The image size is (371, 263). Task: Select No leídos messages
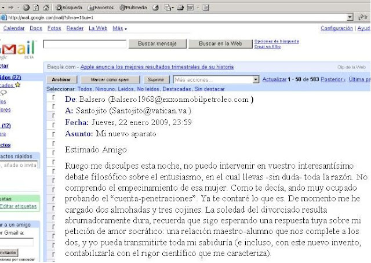(x=148, y=89)
